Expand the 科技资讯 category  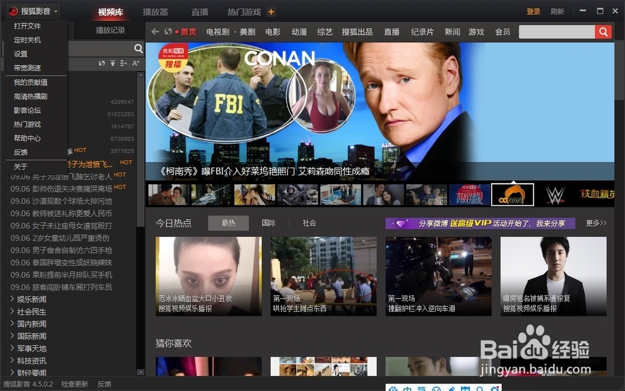pyautogui.click(x=12, y=361)
